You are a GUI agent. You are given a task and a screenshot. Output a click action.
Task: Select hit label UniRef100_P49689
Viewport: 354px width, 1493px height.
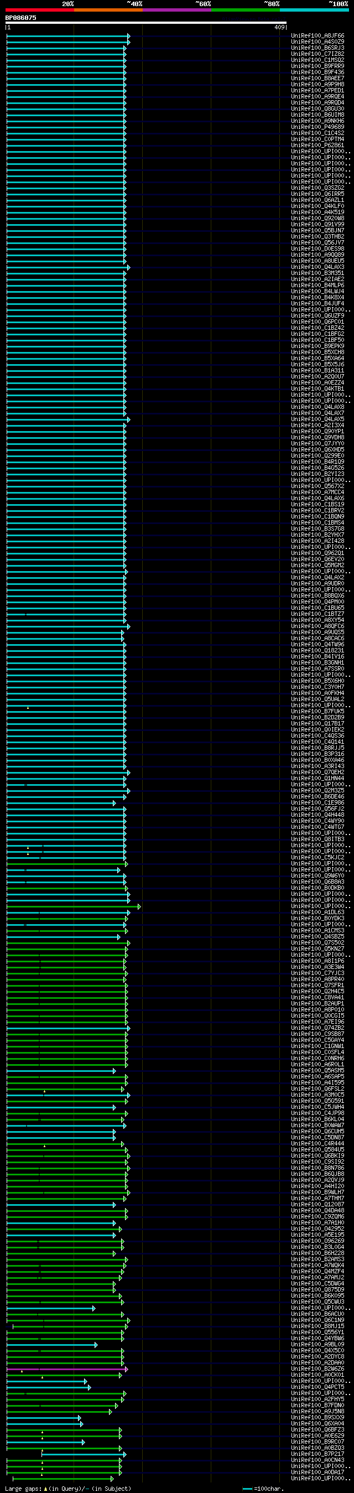coord(317,127)
